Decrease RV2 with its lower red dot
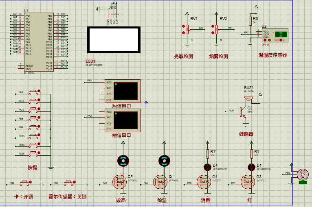Screen dimensions: 312x207 213,33
